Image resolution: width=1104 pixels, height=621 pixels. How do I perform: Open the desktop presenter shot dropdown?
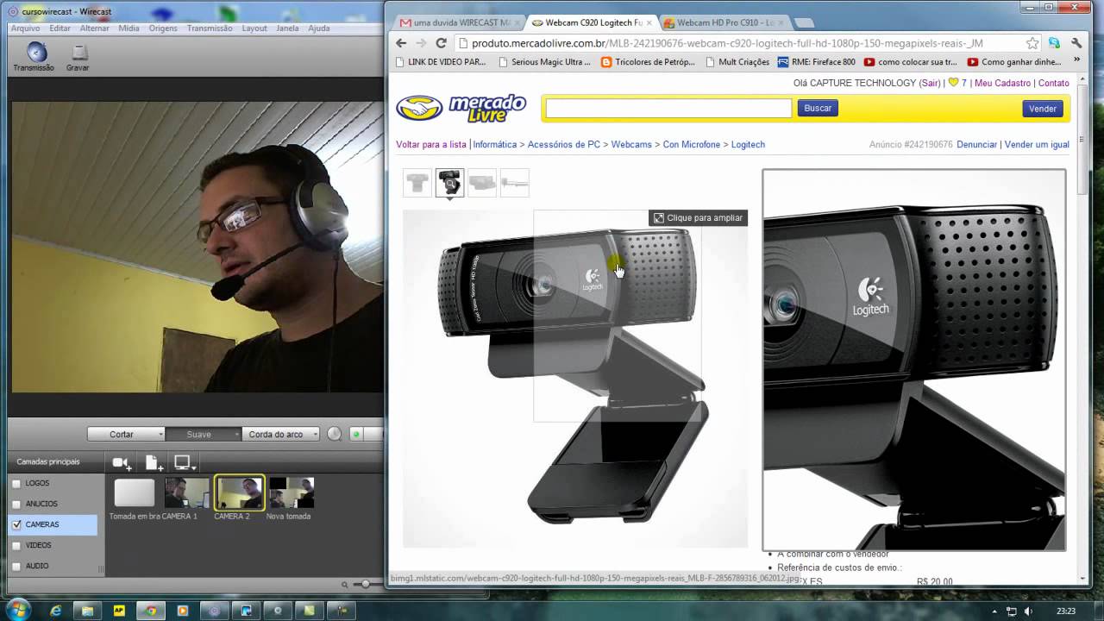coord(185,463)
